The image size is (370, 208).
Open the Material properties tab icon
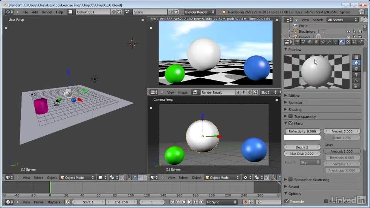pos(342,42)
